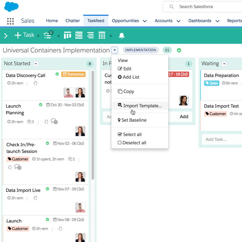Click hand icon on Launch card
242x242 pixels.
point(60,229)
